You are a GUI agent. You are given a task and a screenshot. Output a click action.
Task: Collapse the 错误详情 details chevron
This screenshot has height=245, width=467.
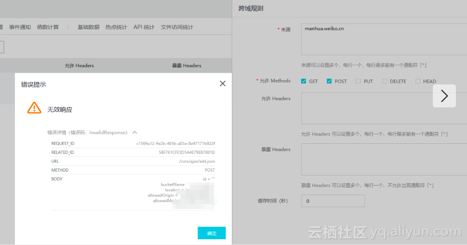coord(135,132)
